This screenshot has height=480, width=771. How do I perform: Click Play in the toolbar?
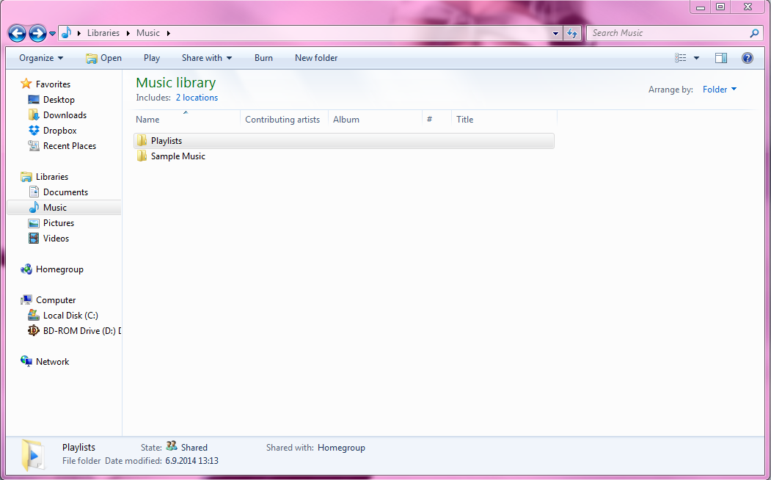pyautogui.click(x=152, y=58)
